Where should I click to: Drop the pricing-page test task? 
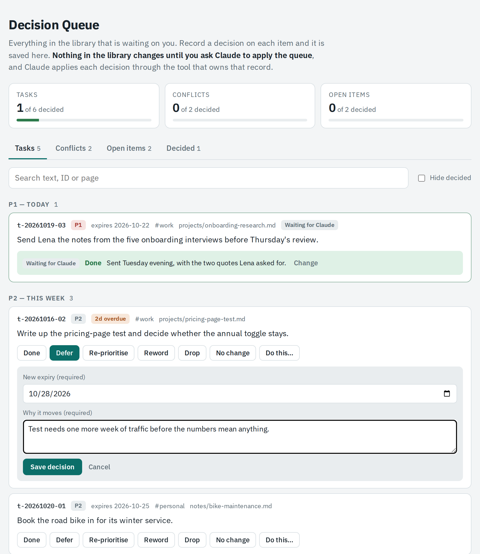pos(192,353)
